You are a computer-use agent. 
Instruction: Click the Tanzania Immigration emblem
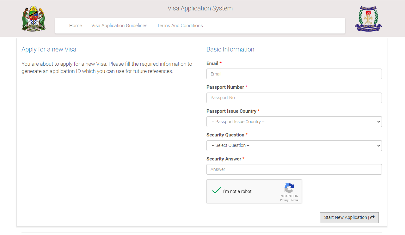tap(368, 19)
